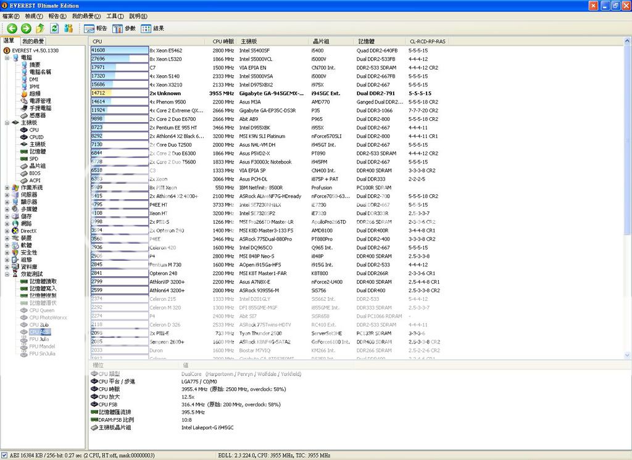The height and width of the screenshot is (460, 632).
Task: Select the EVEREST v4.50.1330 root node
Action: click(35, 51)
